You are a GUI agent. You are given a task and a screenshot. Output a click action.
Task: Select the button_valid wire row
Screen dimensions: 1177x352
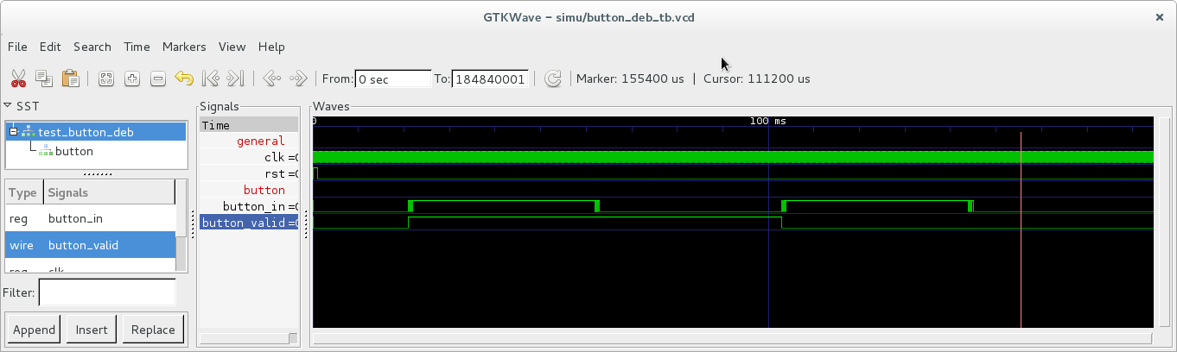[90, 245]
